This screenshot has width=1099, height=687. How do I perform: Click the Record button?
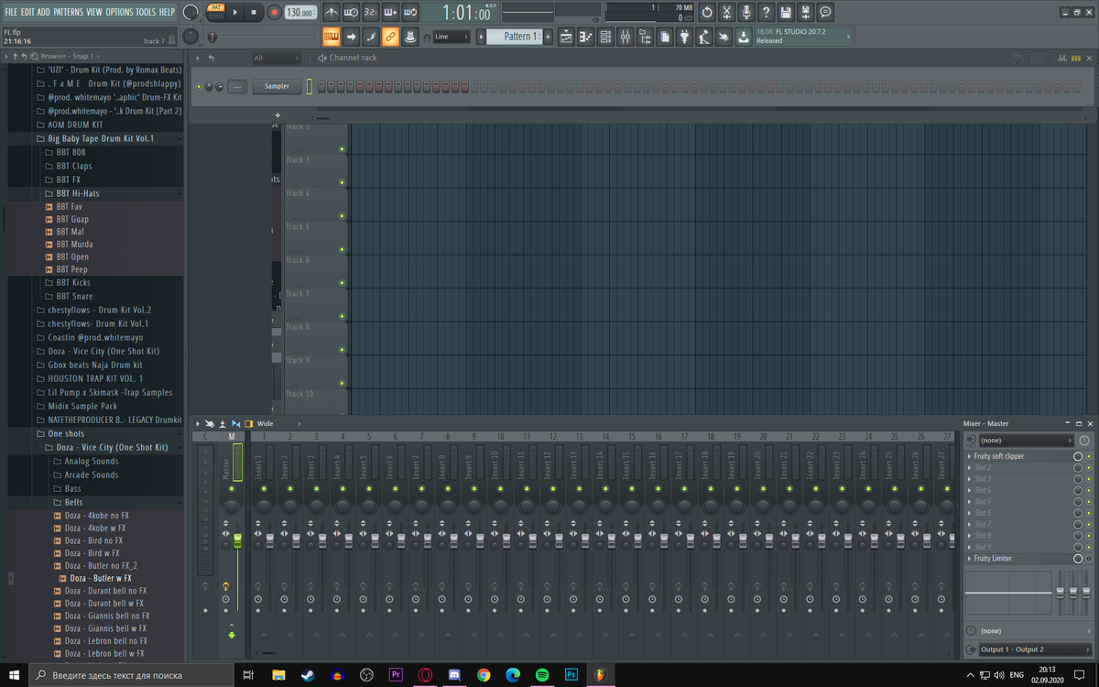(274, 12)
